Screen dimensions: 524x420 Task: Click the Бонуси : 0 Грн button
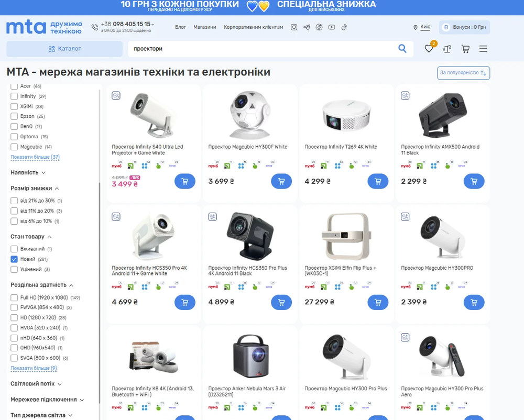pos(465,27)
